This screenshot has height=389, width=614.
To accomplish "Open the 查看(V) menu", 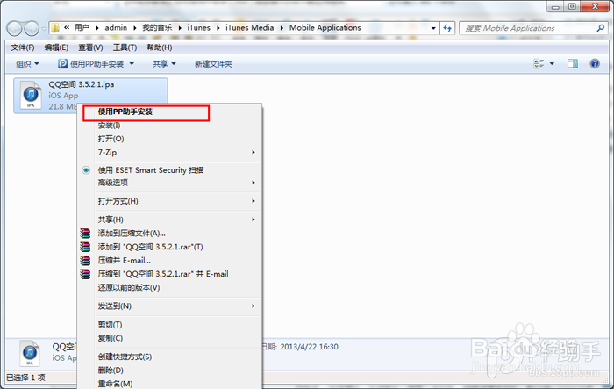I will (x=90, y=47).
